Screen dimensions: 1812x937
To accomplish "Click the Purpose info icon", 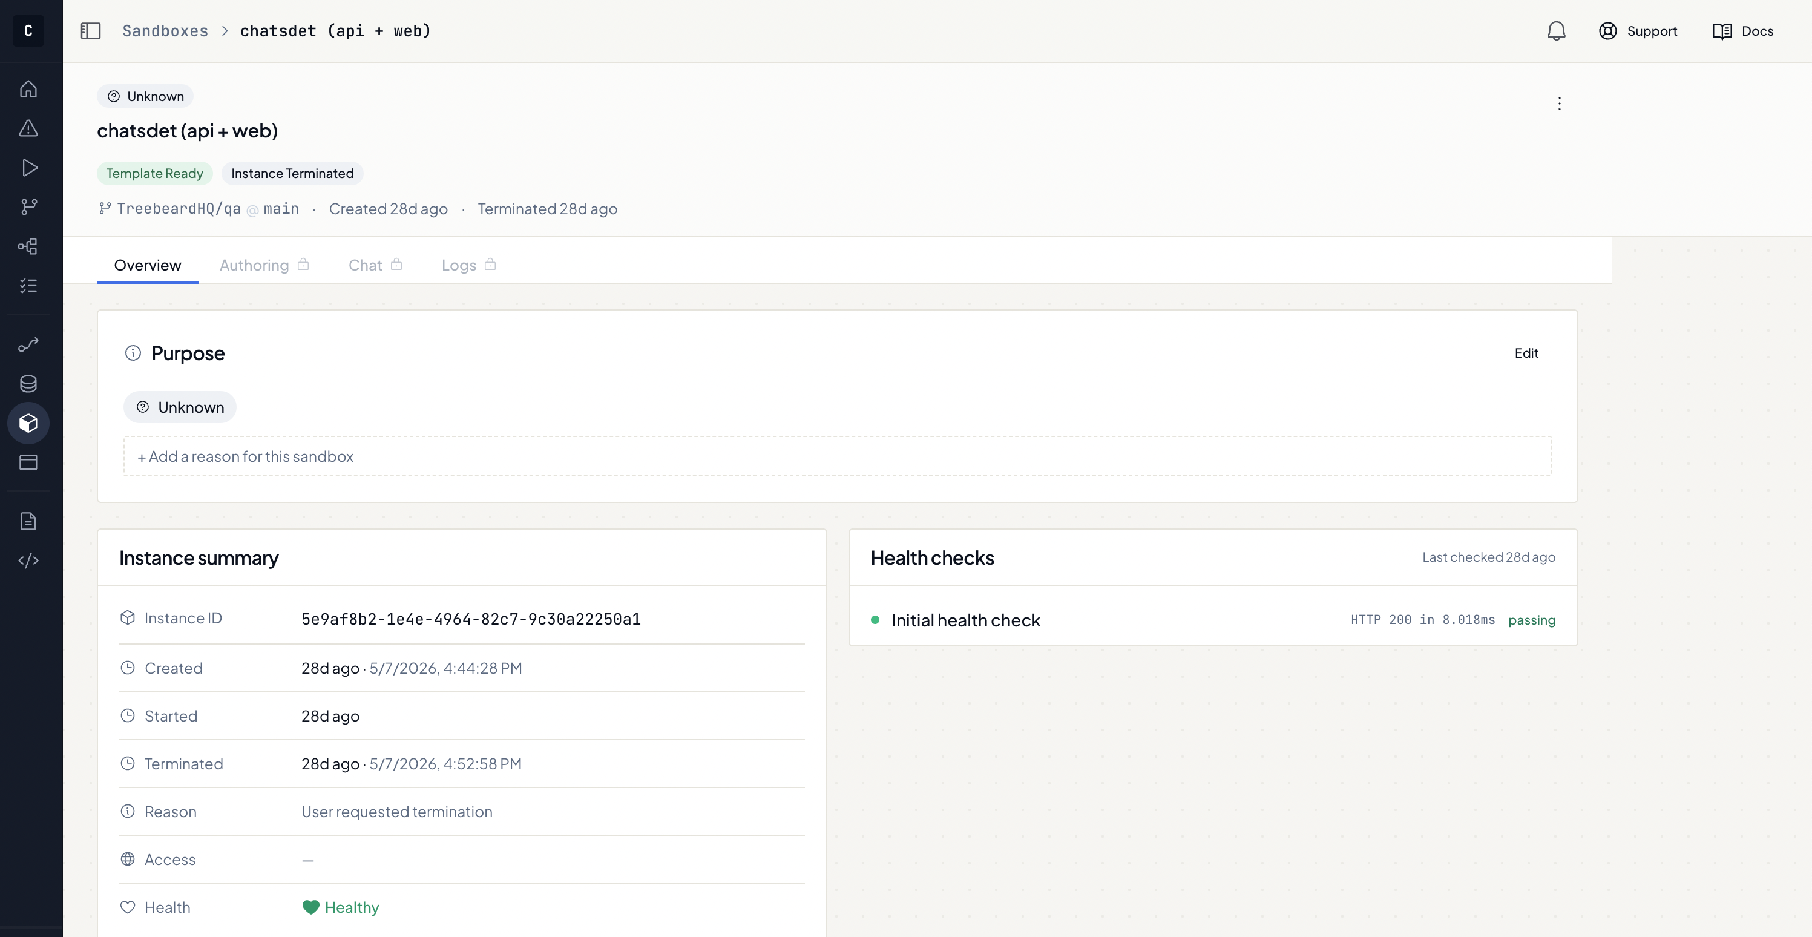I will 133,353.
